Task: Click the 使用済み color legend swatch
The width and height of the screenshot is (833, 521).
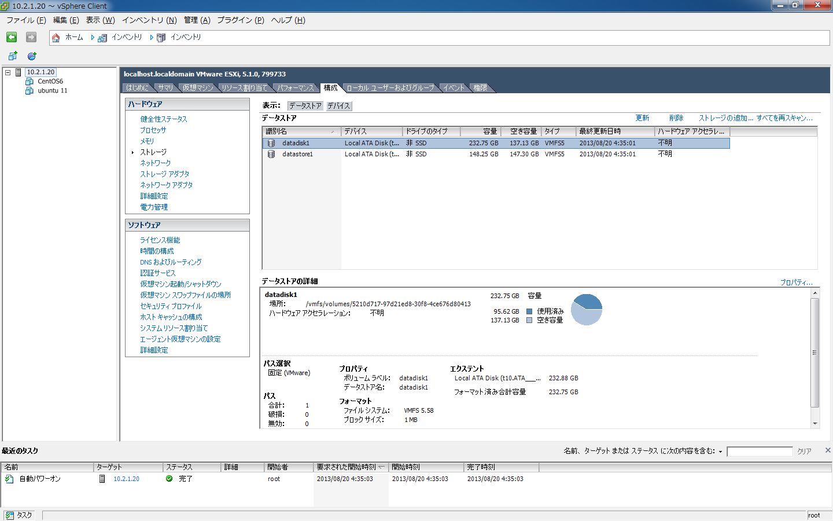Action: pos(529,311)
